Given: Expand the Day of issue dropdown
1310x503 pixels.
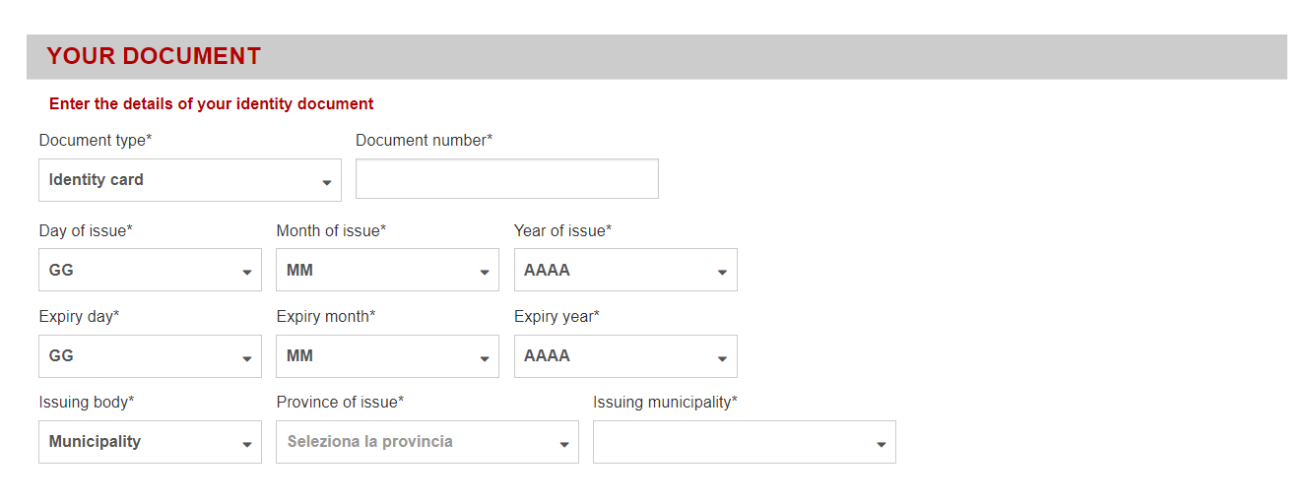Looking at the screenshot, I should pyautogui.click(x=150, y=270).
